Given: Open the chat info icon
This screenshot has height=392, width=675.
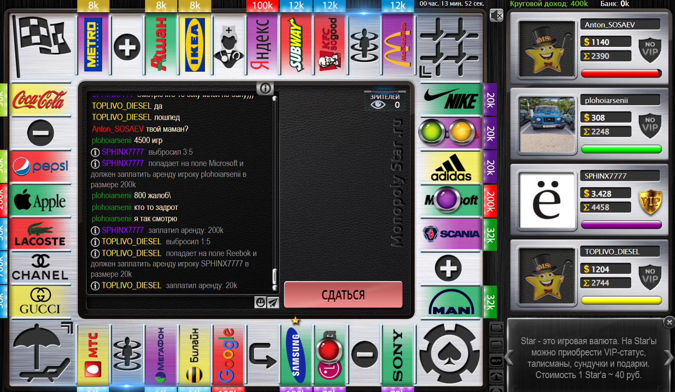Looking at the screenshot, I should coord(265,89).
